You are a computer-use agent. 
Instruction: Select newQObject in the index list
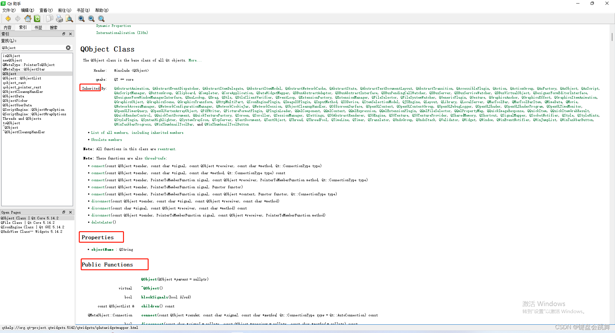[x=12, y=60]
